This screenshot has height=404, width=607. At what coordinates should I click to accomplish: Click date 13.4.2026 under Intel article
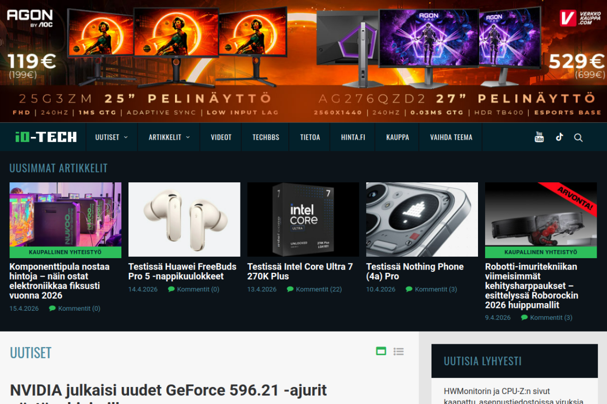pos(262,289)
